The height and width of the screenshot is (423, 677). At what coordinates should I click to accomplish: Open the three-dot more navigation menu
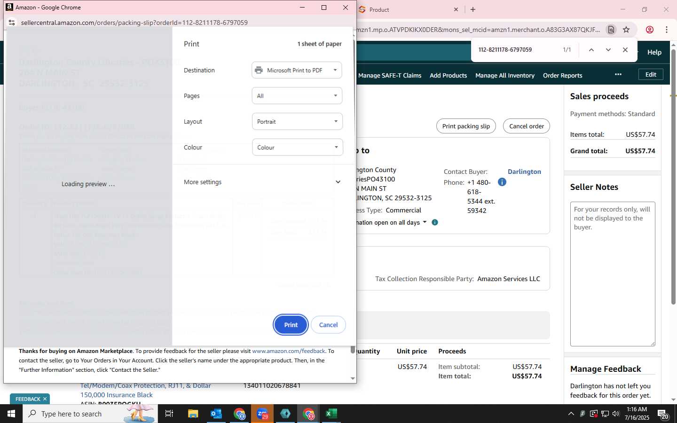point(618,74)
